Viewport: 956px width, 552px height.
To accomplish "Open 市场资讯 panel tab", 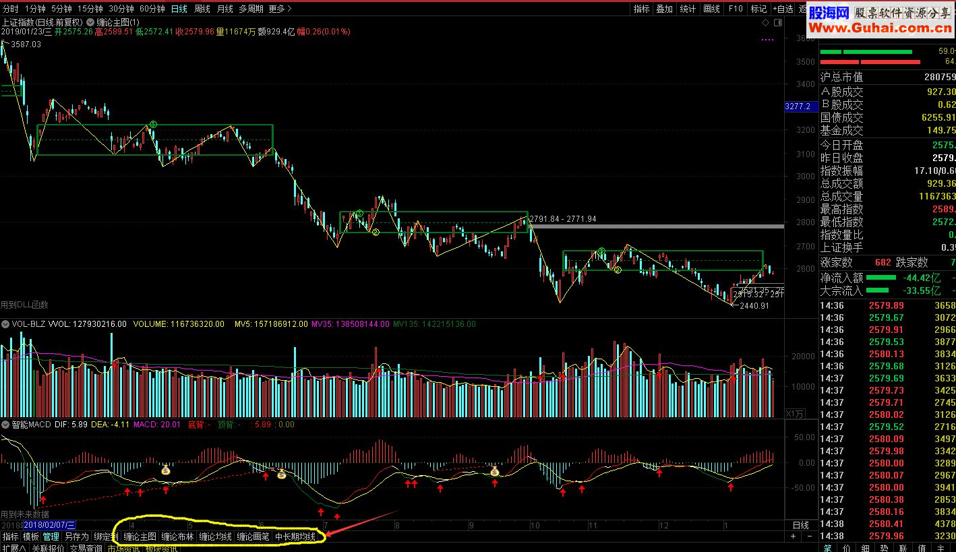I will tap(124, 548).
